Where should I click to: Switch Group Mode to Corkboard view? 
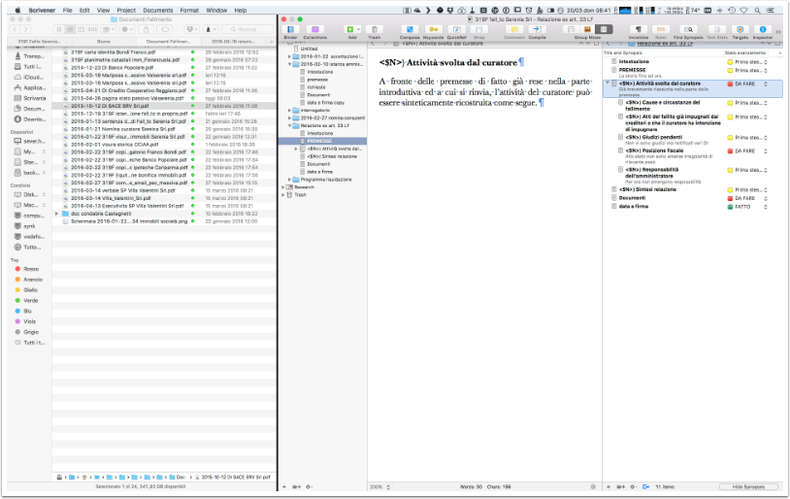(x=587, y=30)
